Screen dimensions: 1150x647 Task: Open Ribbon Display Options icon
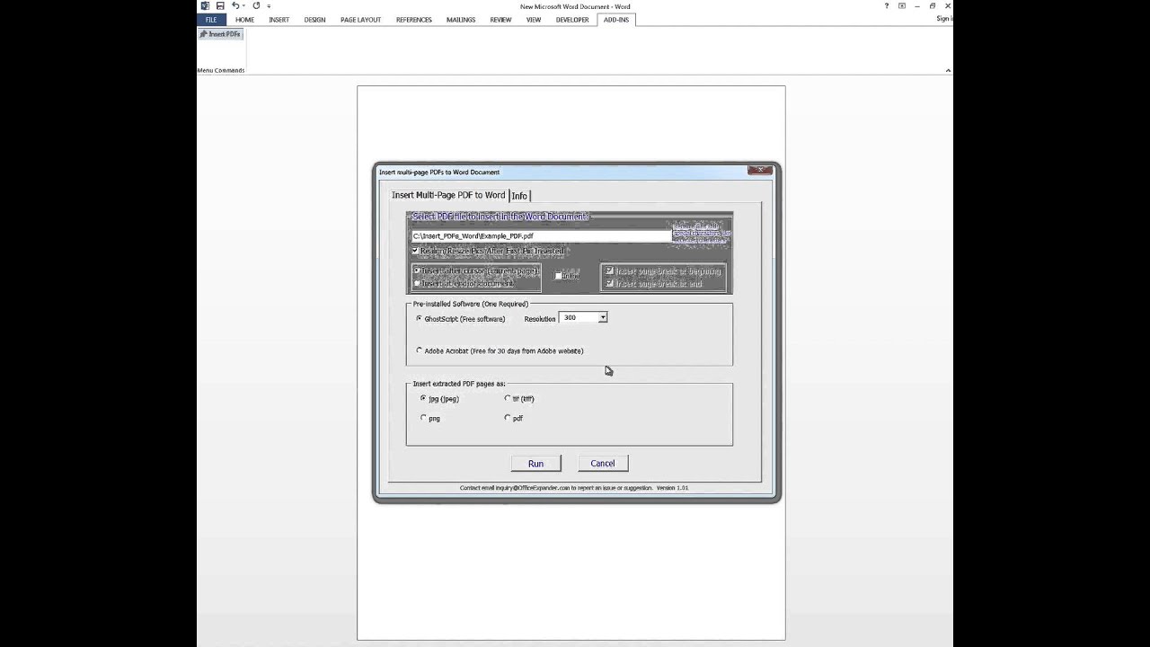(x=902, y=6)
